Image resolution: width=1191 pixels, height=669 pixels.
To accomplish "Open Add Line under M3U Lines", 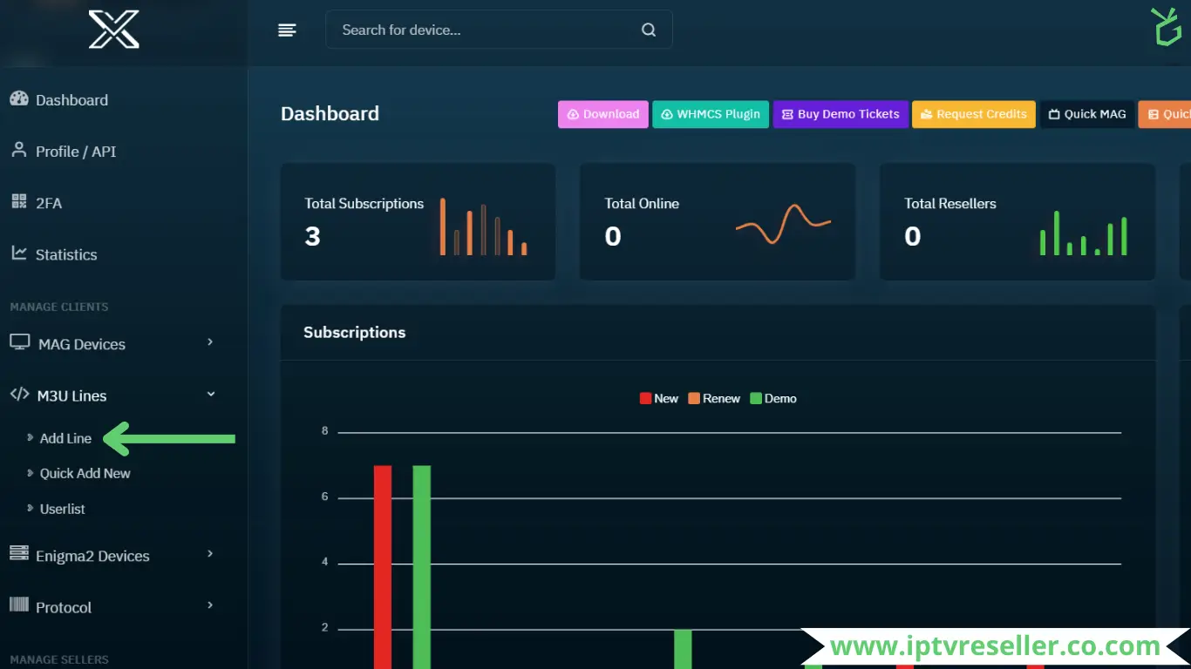I will (65, 439).
